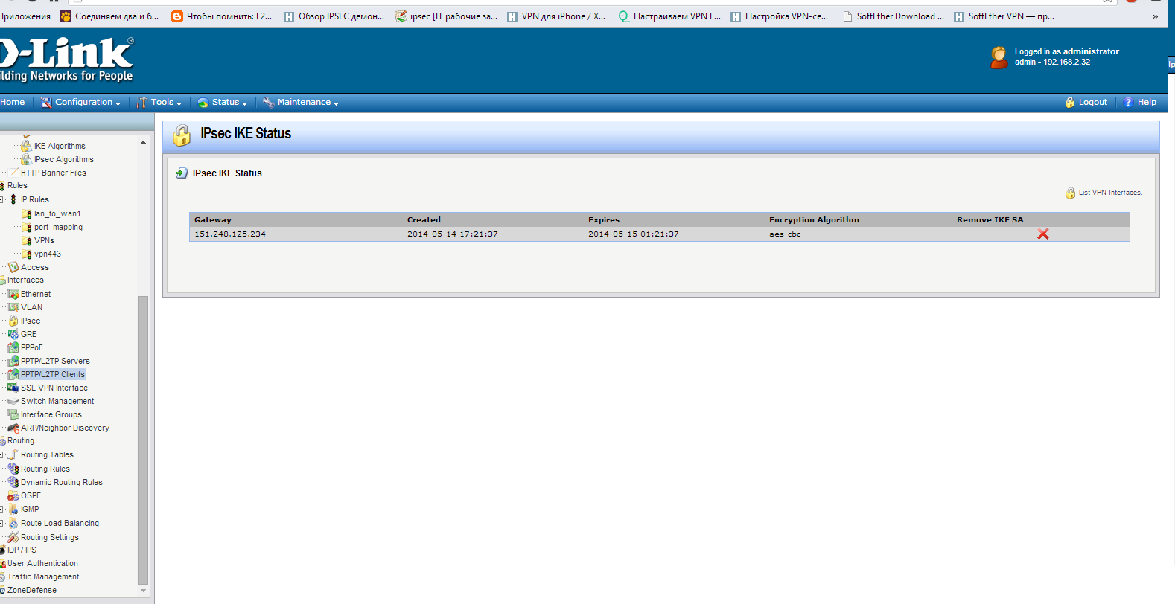Click the OSPF icon in sidebar

pyautogui.click(x=13, y=495)
